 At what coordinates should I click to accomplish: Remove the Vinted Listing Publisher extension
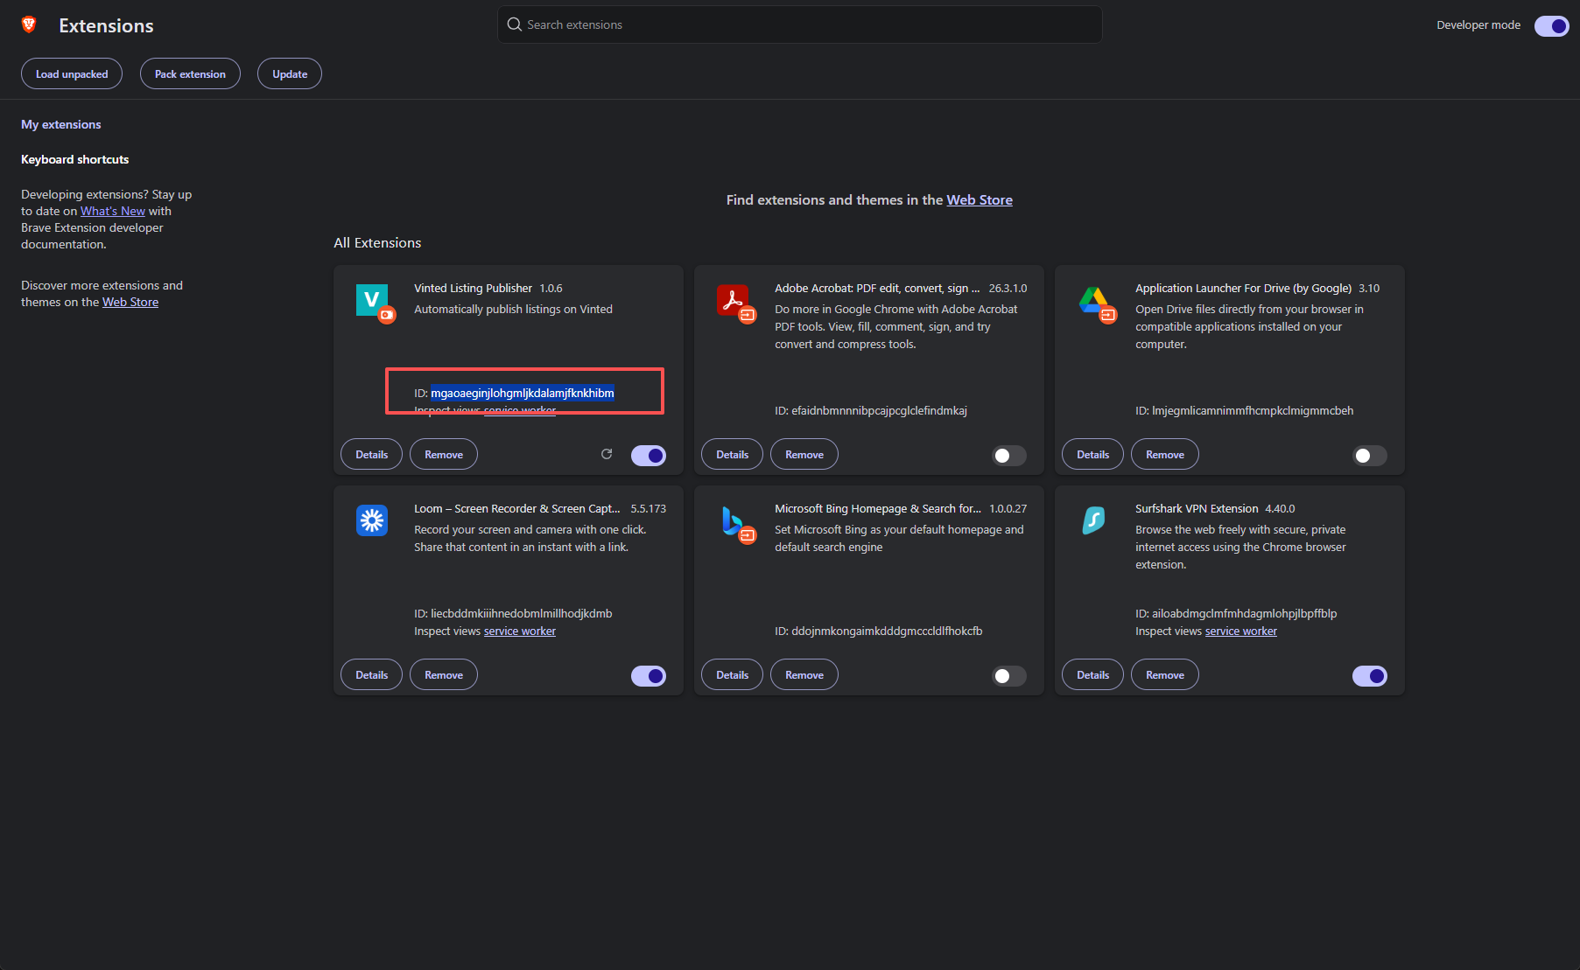click(x=444, y=454)
